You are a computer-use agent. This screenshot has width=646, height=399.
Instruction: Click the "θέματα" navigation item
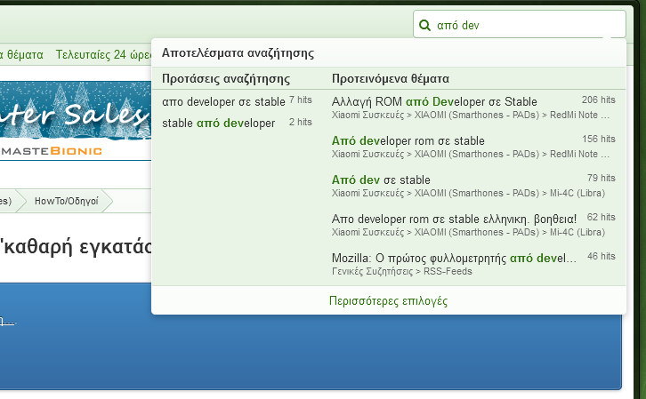21,54
